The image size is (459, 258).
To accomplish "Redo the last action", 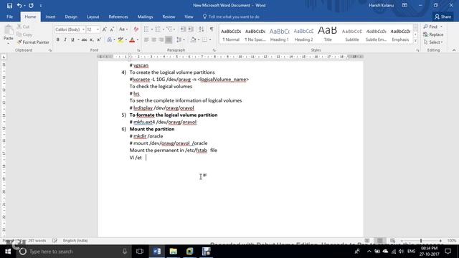I will pos(31,6).
